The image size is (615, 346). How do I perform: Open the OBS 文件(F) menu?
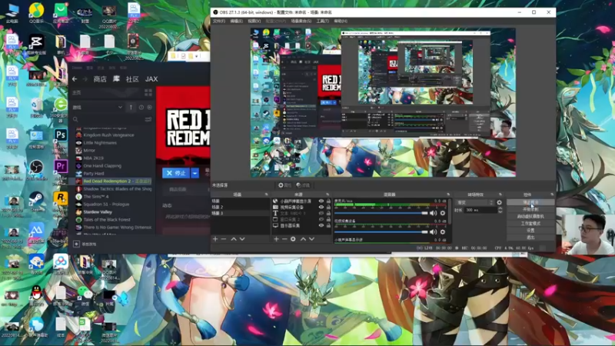tap(219, 22)
